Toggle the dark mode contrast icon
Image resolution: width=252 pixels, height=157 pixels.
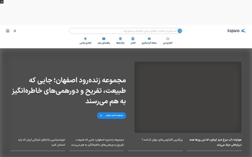[x=15, y=31]
